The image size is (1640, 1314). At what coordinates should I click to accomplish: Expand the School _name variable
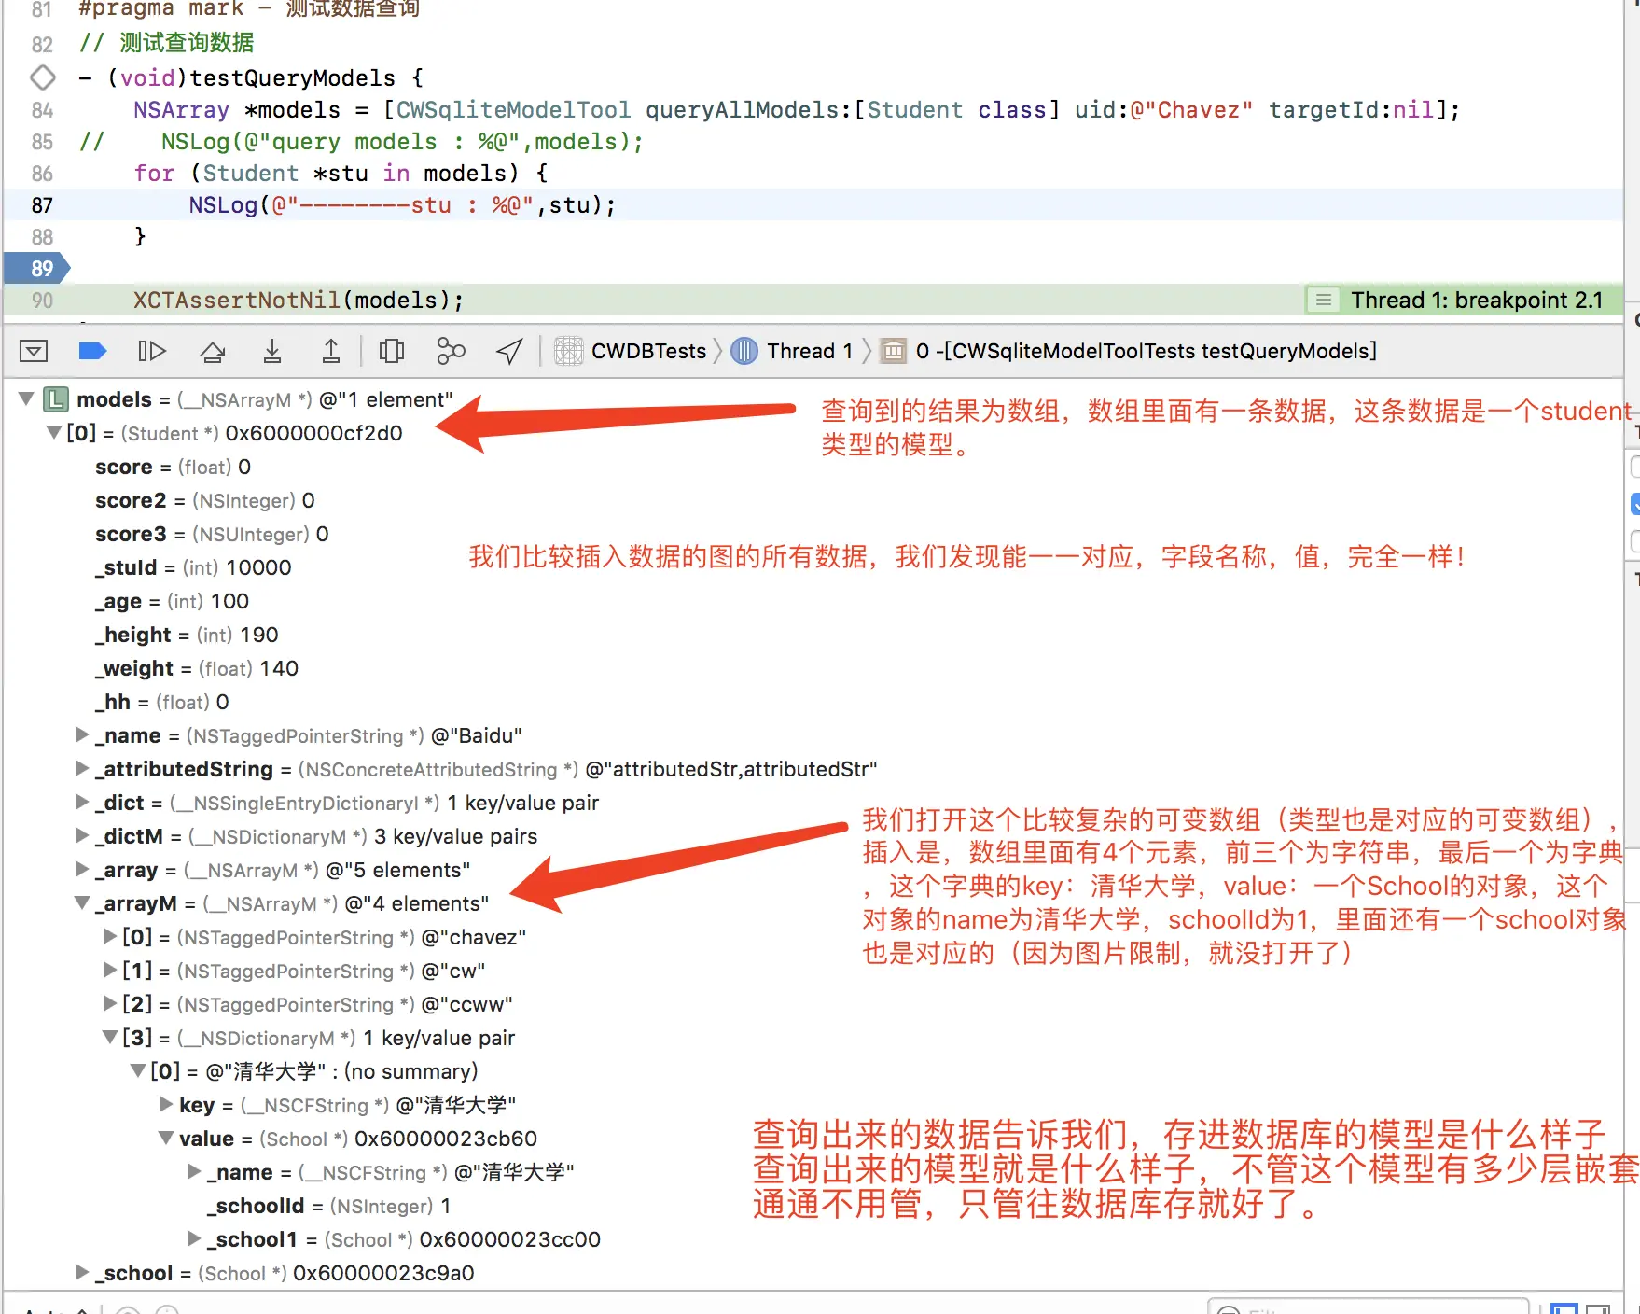point(194,1172)
